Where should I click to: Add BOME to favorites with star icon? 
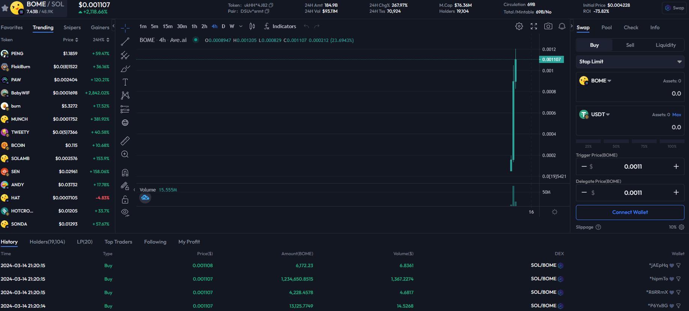pyautogui.click(x=5, y=8)
